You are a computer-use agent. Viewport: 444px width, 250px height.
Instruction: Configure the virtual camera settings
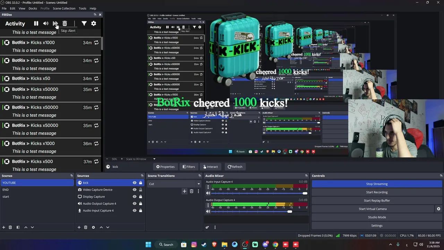(x=438, y=209)
